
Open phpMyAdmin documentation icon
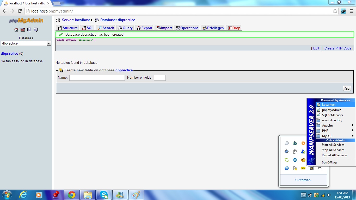click(29, 30)
